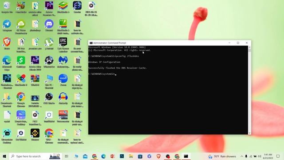284x160 pixels.
Task: Switch to Brave on the taskbar
Action: click(158, 156)
